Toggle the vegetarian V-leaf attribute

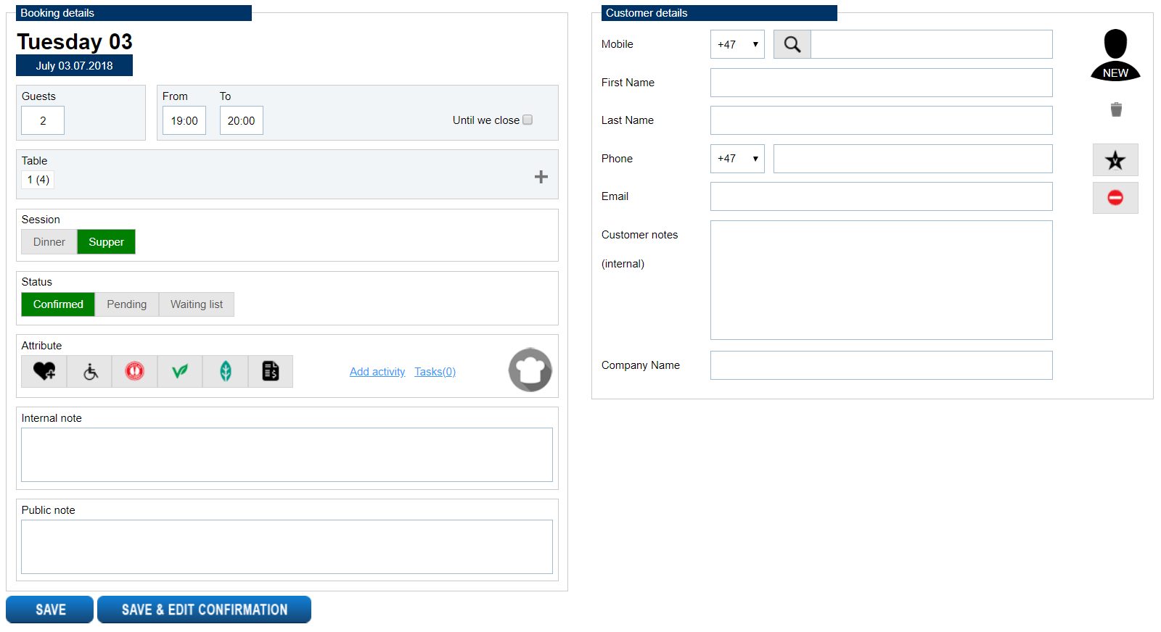coord(180,371)
